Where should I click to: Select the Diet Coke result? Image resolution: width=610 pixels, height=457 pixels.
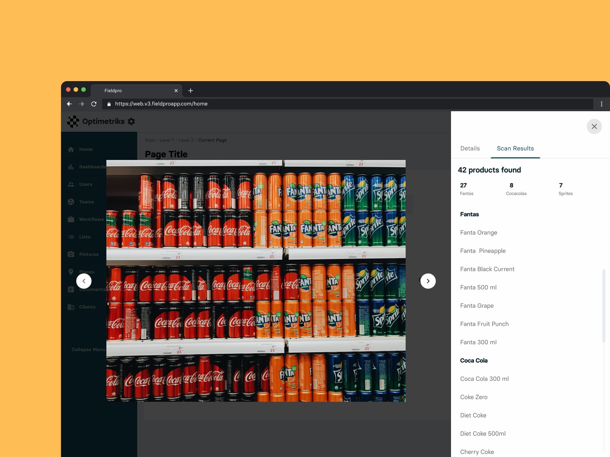474,415
